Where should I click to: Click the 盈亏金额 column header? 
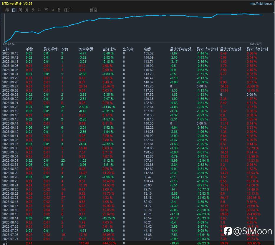pyautogui.click(x=86, y=49)
